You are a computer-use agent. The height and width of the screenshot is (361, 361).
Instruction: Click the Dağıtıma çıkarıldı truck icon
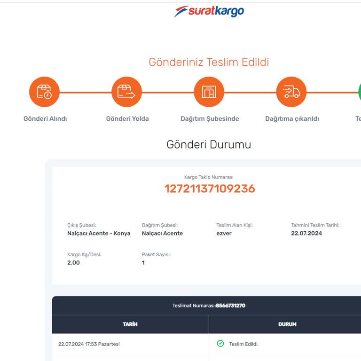[x=291, y=92]
